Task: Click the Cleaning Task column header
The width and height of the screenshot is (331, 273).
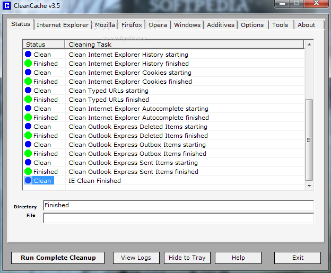Action: point(185,45)
